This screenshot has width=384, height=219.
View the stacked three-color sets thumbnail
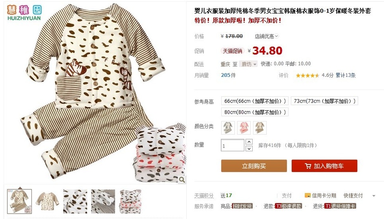[x=131, y=201]
